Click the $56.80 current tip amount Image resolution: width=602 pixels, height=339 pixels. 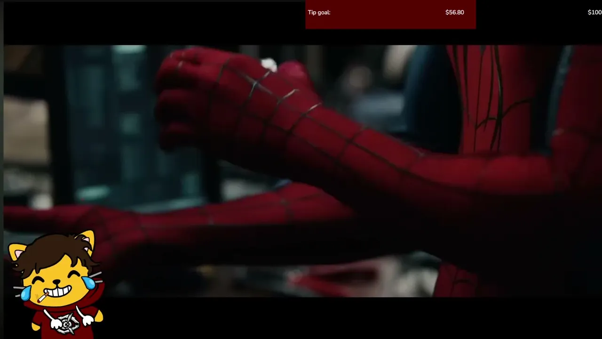pos(454,12)
